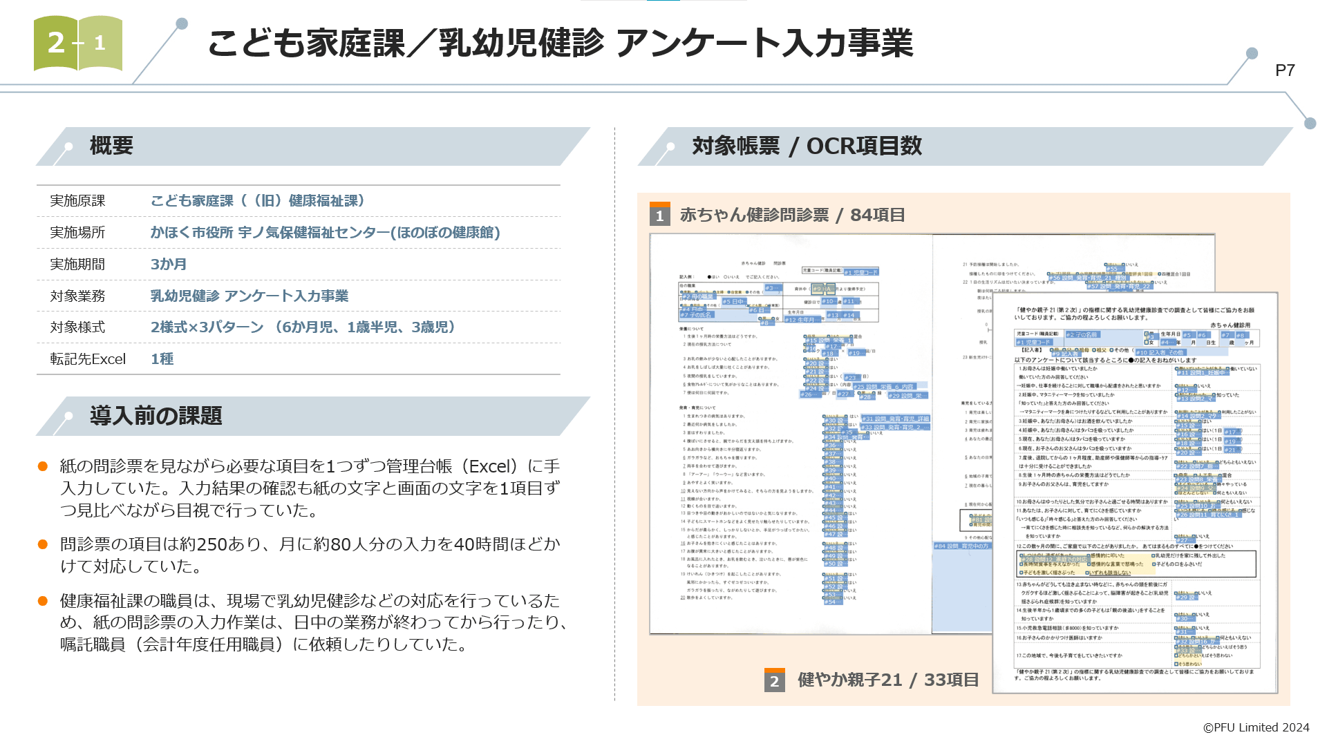The image size is (1327, 746).
Task: Select the 対象帳票 / OCR項目数 header
Action: pos(964,146)
